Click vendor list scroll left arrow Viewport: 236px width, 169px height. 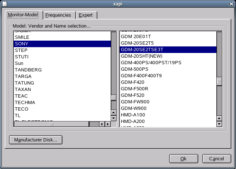pyautogui.click(x=102, y=124)
